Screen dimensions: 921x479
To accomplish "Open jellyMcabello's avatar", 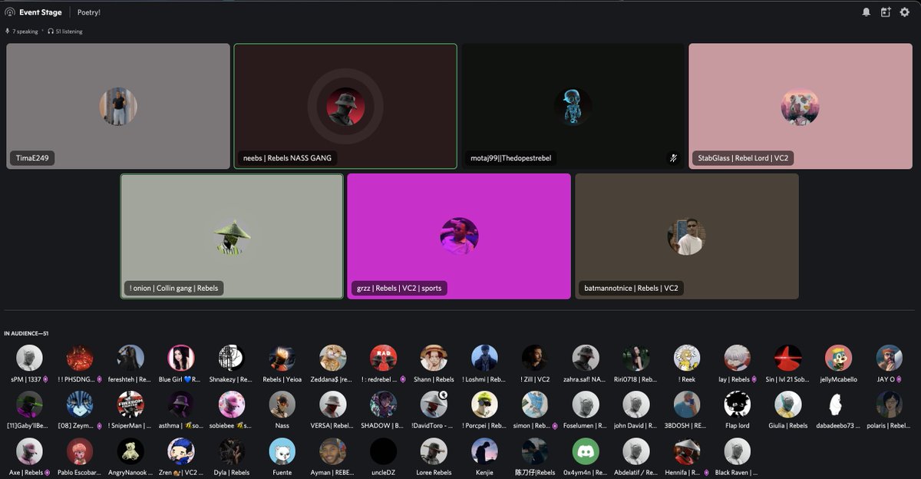I will tap(839, 358).
